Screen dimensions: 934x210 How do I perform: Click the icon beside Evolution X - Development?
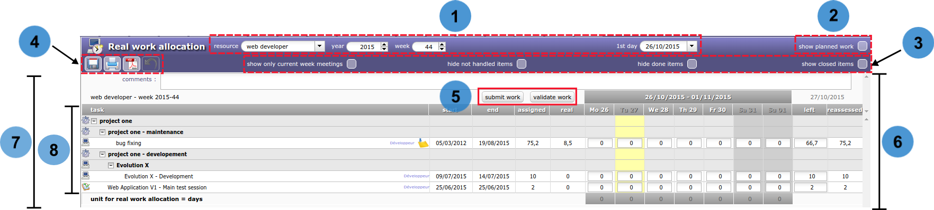point(85,176)
